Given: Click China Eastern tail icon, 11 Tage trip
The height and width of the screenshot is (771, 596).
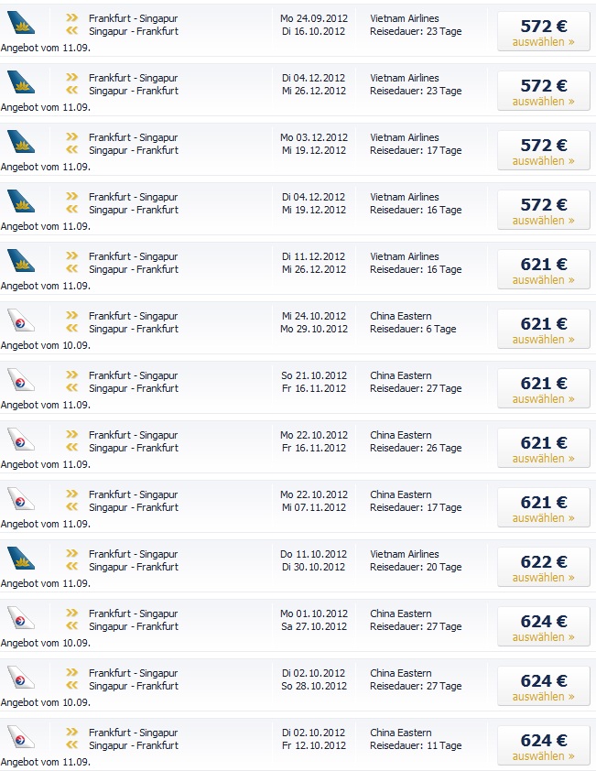Looking at the screenshot, I should click(21, 736).
